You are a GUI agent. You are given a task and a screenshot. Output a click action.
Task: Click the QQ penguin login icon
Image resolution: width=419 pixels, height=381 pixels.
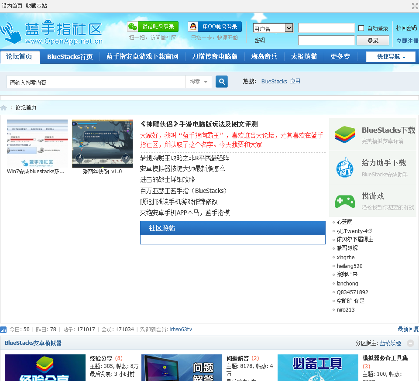tap(193, 27)
